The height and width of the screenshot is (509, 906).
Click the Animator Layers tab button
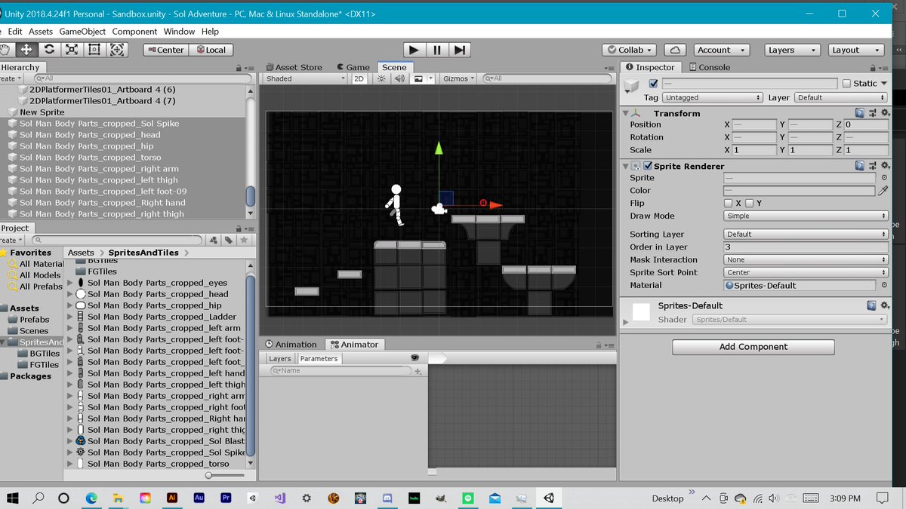click(279, 358)
